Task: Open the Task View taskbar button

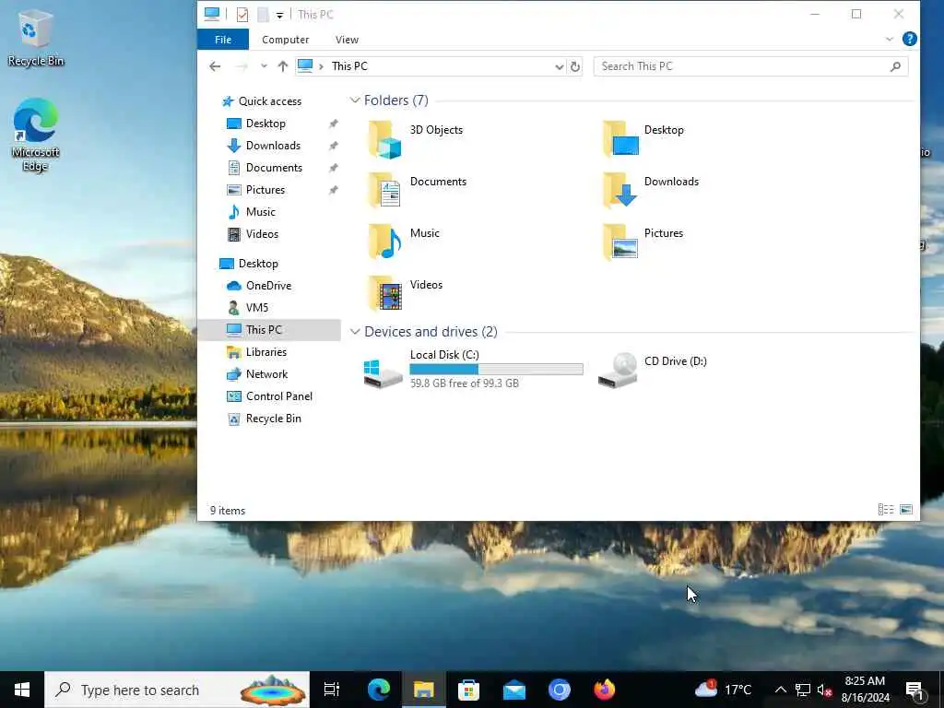Action: tap(332, 690)
